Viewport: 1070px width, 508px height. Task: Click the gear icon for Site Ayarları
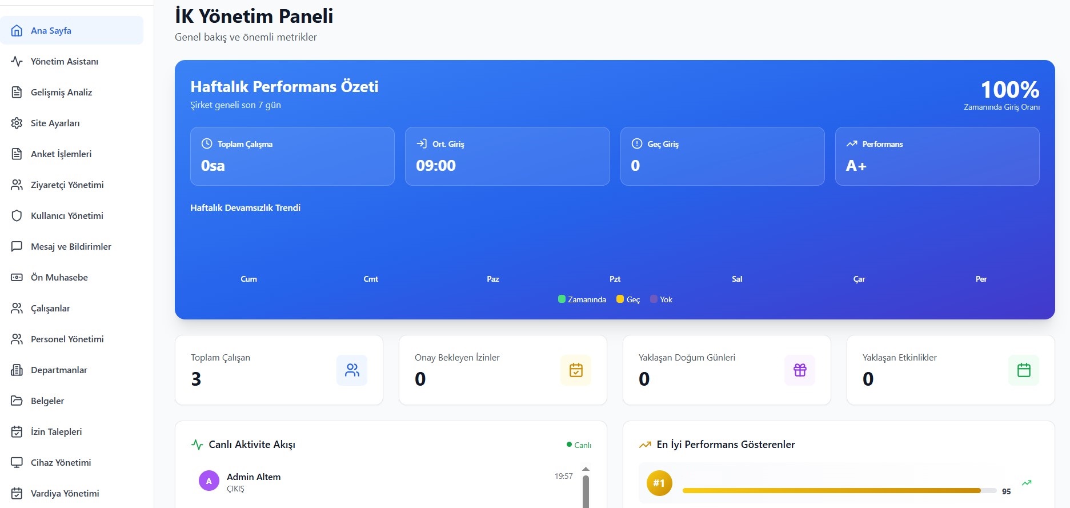(x=17, y=123)
